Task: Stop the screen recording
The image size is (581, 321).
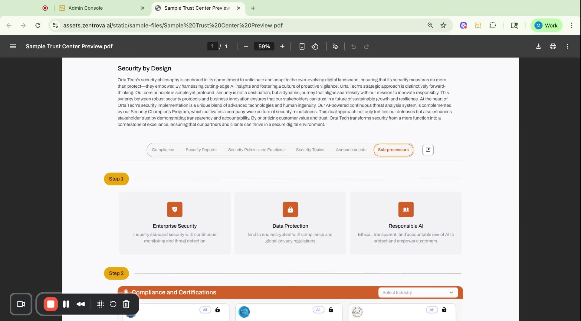Action: click(x=51, y=304)
